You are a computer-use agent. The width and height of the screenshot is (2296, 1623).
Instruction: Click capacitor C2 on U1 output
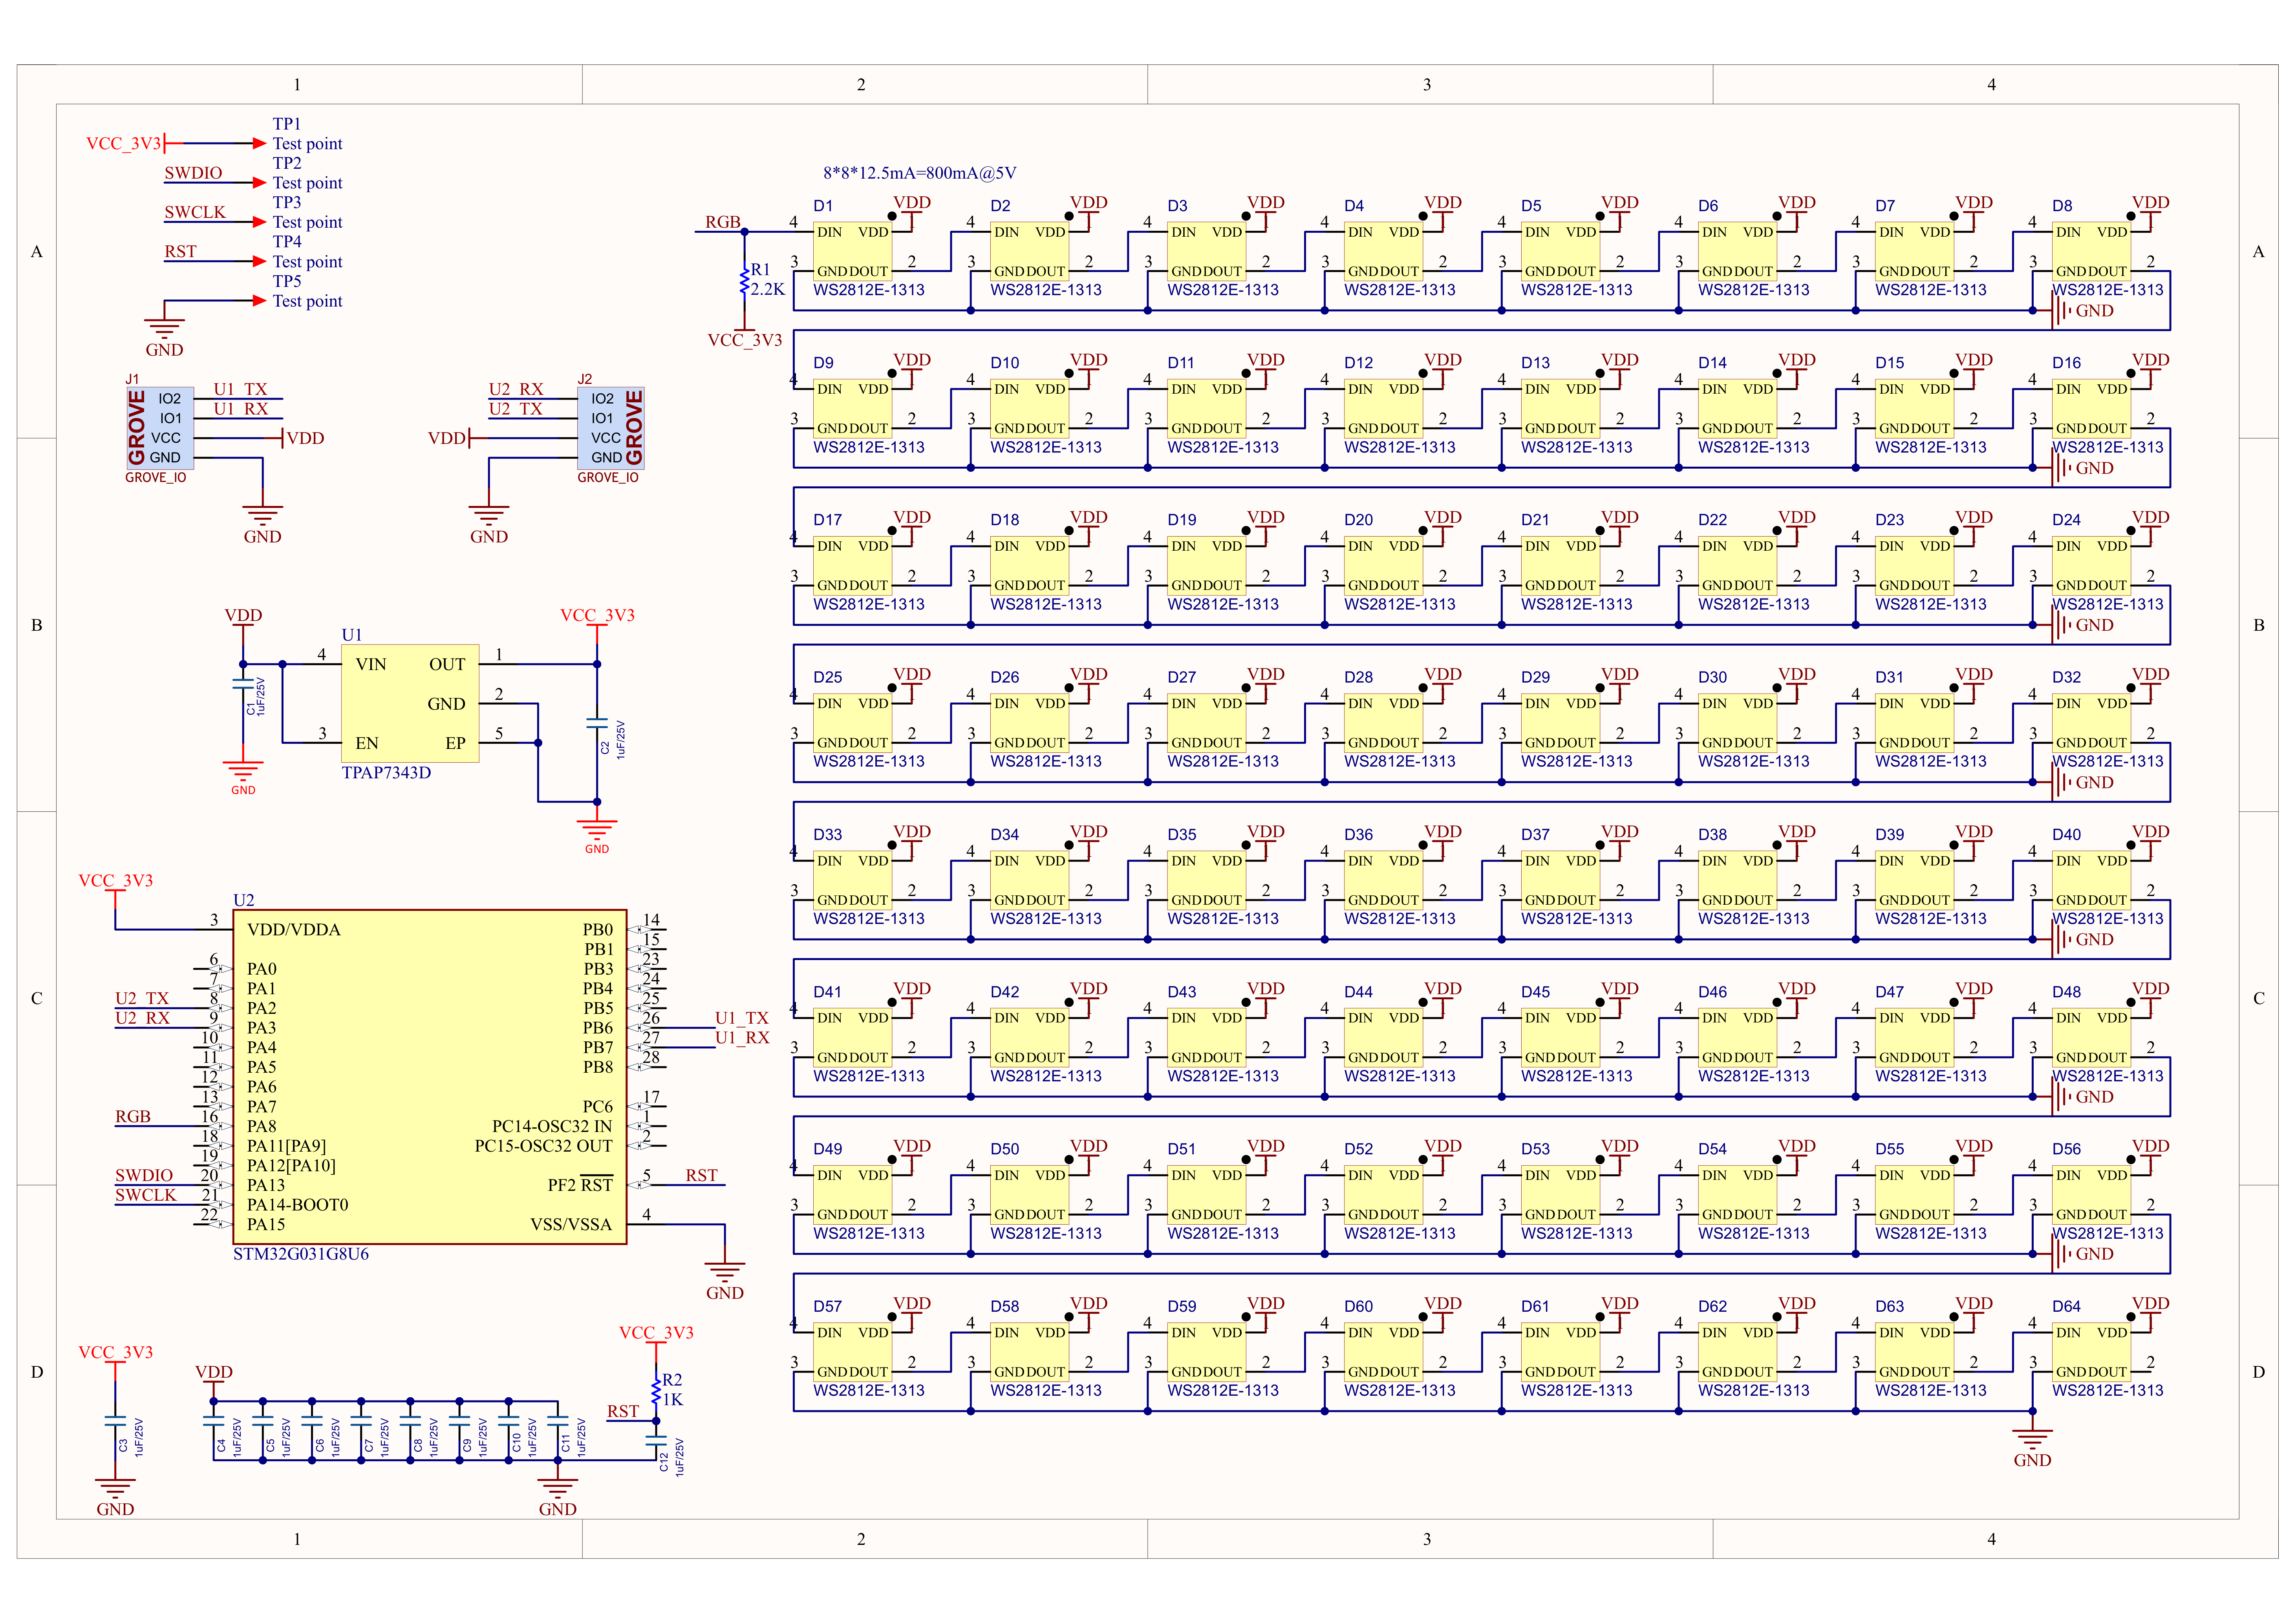597,723
